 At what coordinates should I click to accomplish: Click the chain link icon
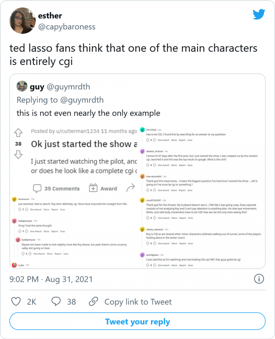(x=93, y=302)
